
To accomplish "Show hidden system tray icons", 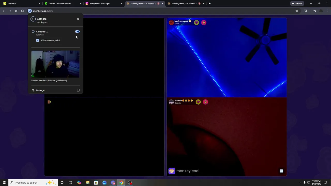I will pyautogui.click(x=300, y=183).
